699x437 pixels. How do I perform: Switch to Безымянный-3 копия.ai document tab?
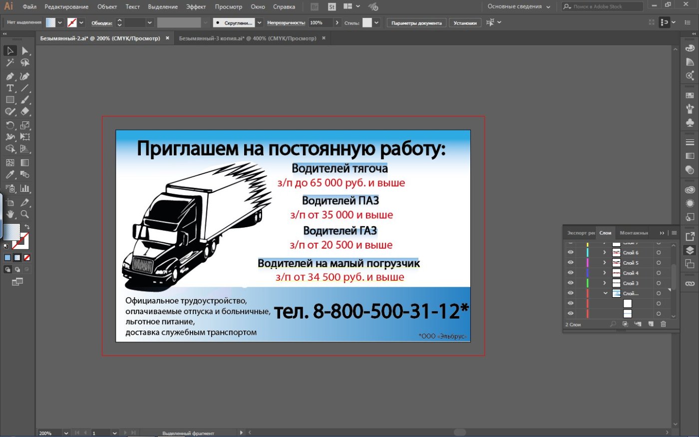click(x=247, y=38)
